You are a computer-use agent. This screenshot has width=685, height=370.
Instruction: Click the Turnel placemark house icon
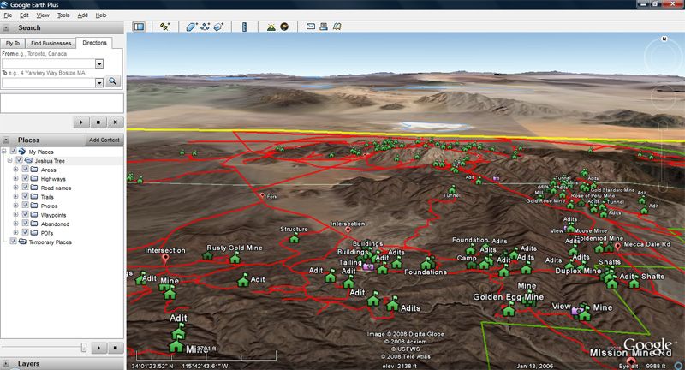(x=453, y=189)
